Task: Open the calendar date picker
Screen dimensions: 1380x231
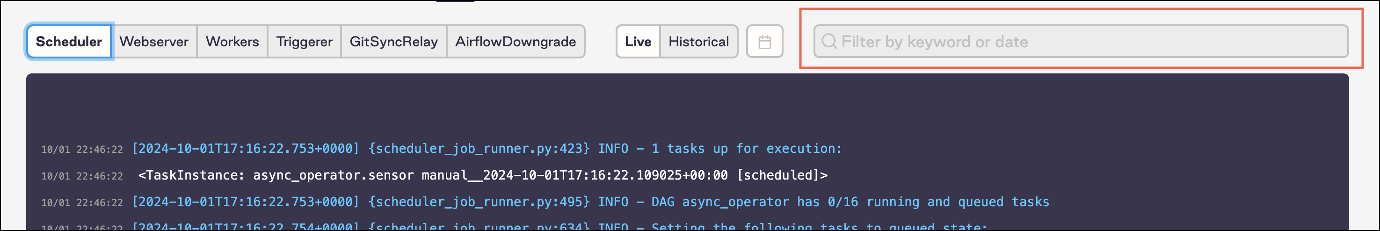Action: coord(764,42)
